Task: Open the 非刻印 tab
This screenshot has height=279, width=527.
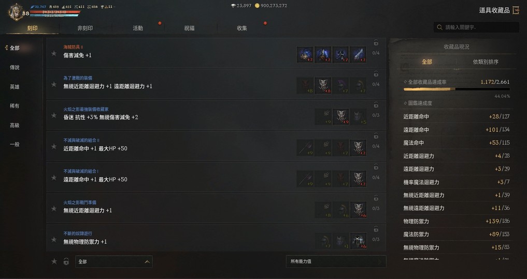Action: point(85,28)
